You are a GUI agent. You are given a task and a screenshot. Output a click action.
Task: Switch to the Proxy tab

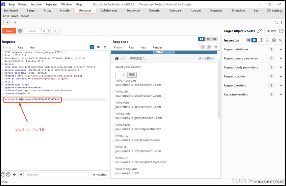(48, 11)
